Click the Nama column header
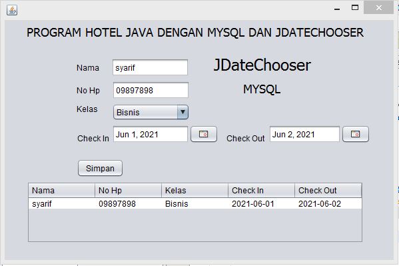Image resolution: width=399 pixels, height=266 pixels. point(61,190)
